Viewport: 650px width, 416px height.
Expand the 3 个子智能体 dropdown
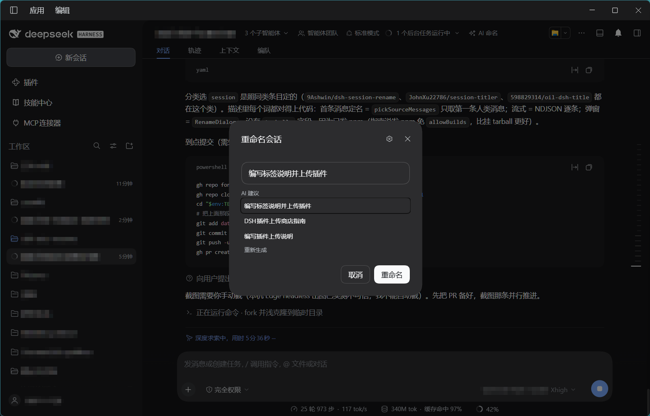coord(266,33)
